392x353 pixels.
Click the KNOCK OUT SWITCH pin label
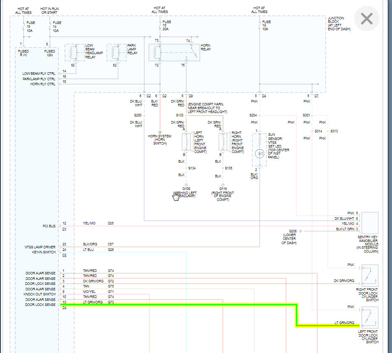(39, 295)
